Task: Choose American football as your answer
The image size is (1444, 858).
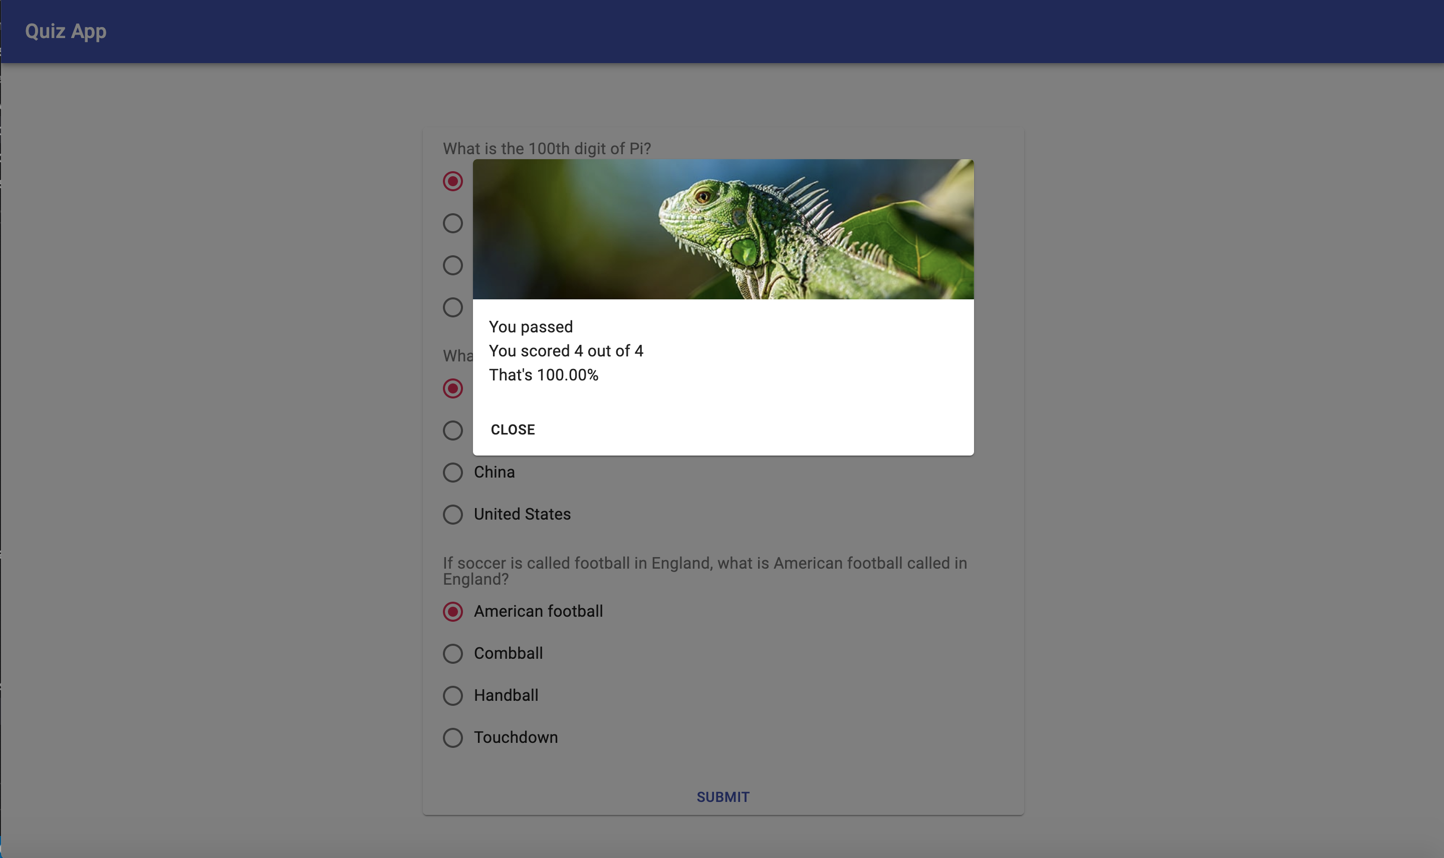Action: click(453, 611)
